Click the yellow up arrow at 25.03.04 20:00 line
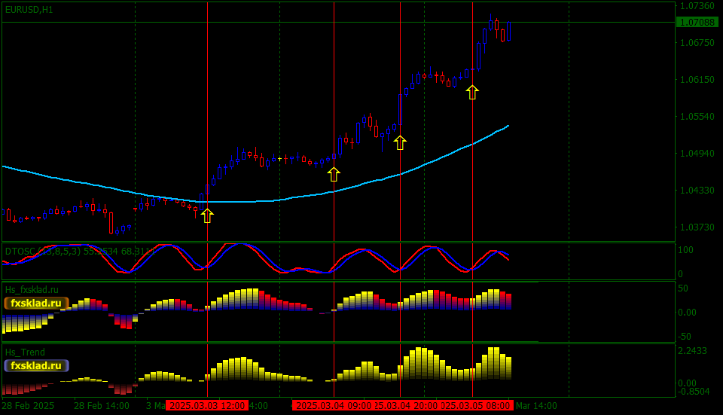The width and height of the screenshot is (723, 415). point(400,142)
